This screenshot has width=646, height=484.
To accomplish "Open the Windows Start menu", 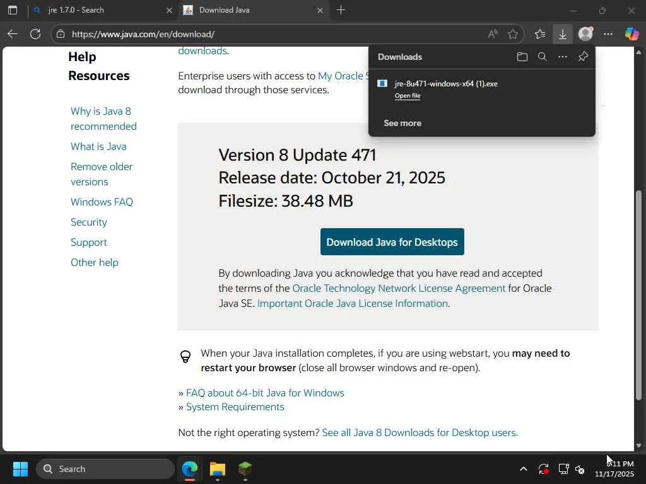I will [20, 469].
